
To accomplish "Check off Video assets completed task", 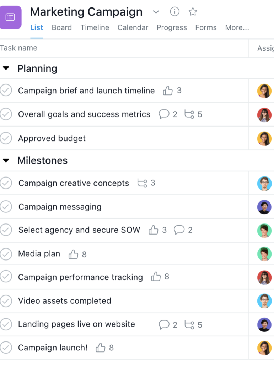I will [6, 301].
